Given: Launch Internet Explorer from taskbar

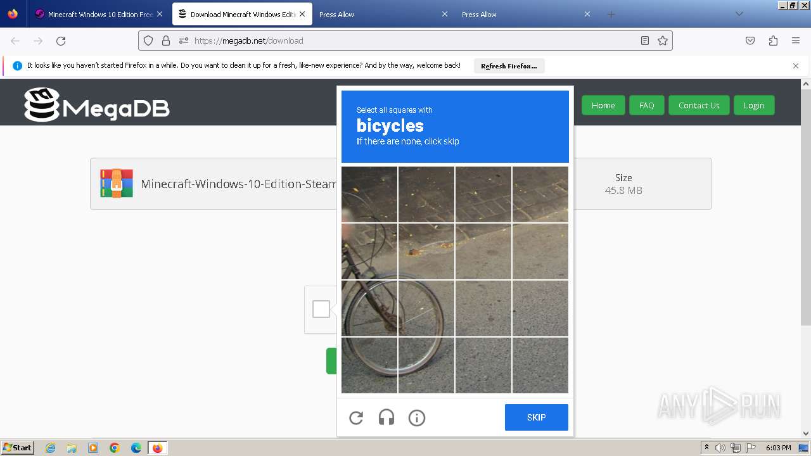Looking at the screenshot, I should click(51, 448).
